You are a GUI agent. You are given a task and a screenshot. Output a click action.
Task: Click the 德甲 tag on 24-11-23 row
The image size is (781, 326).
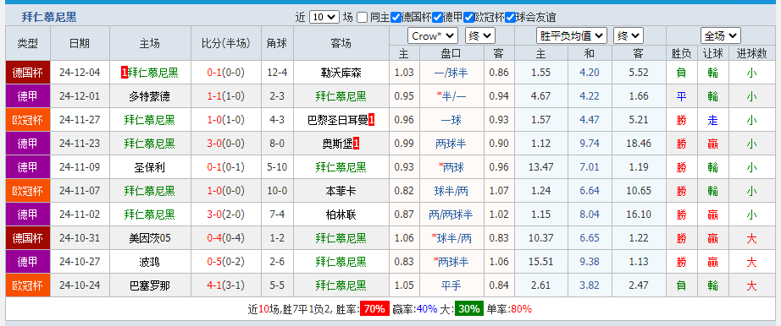tap(28, 144)
